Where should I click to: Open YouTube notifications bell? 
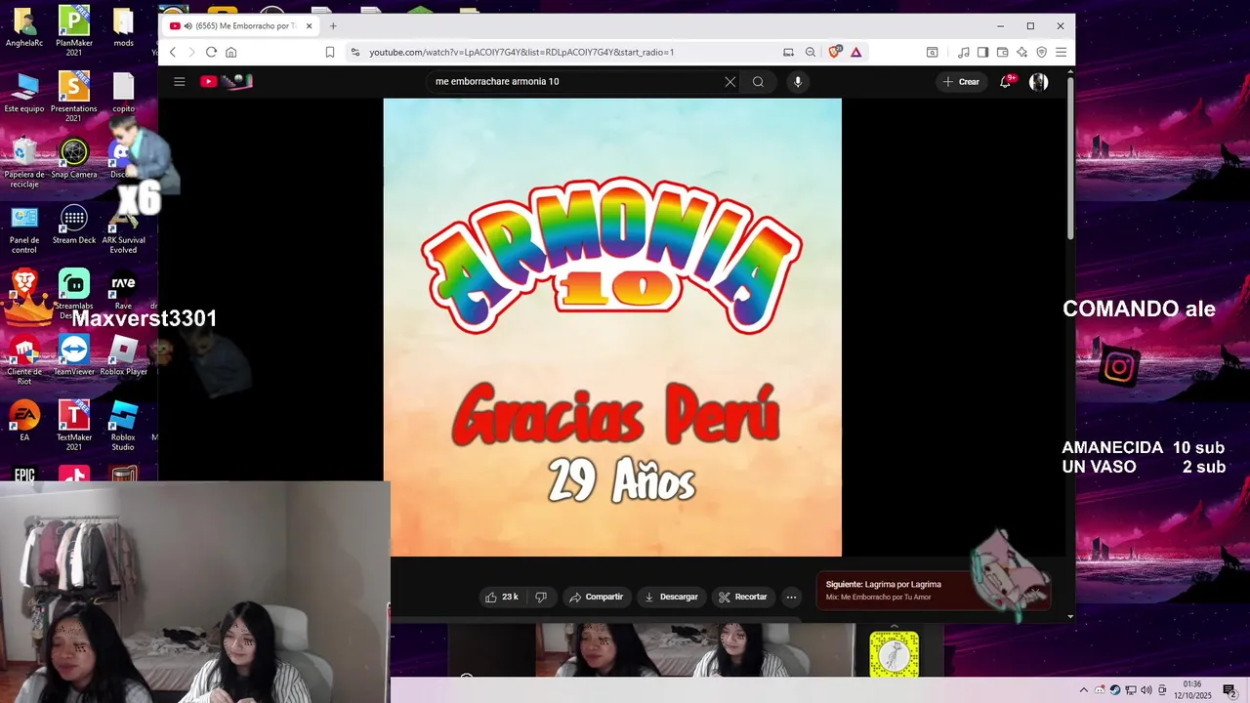tap(1006, 82)
